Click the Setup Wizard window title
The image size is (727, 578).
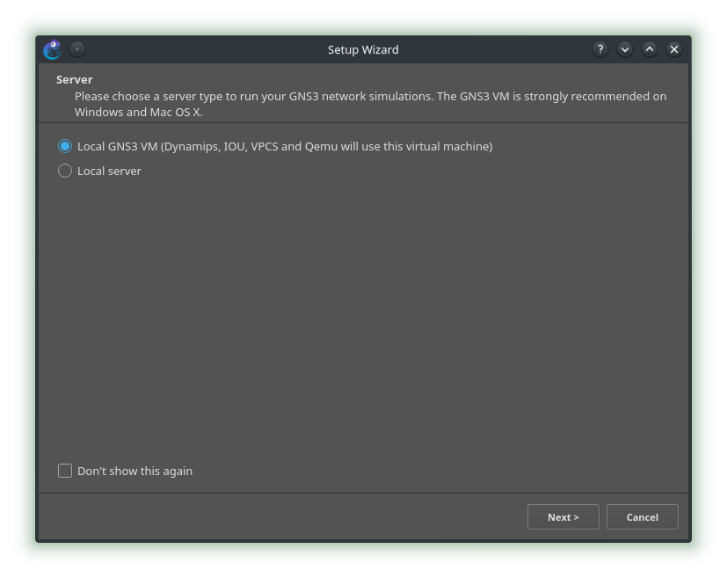click(363, 49)
